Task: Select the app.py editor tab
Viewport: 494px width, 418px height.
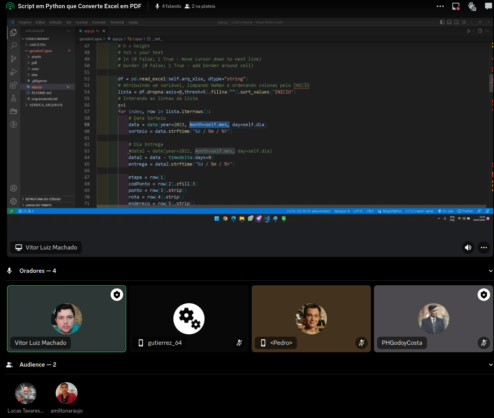Action: point(89,31)
